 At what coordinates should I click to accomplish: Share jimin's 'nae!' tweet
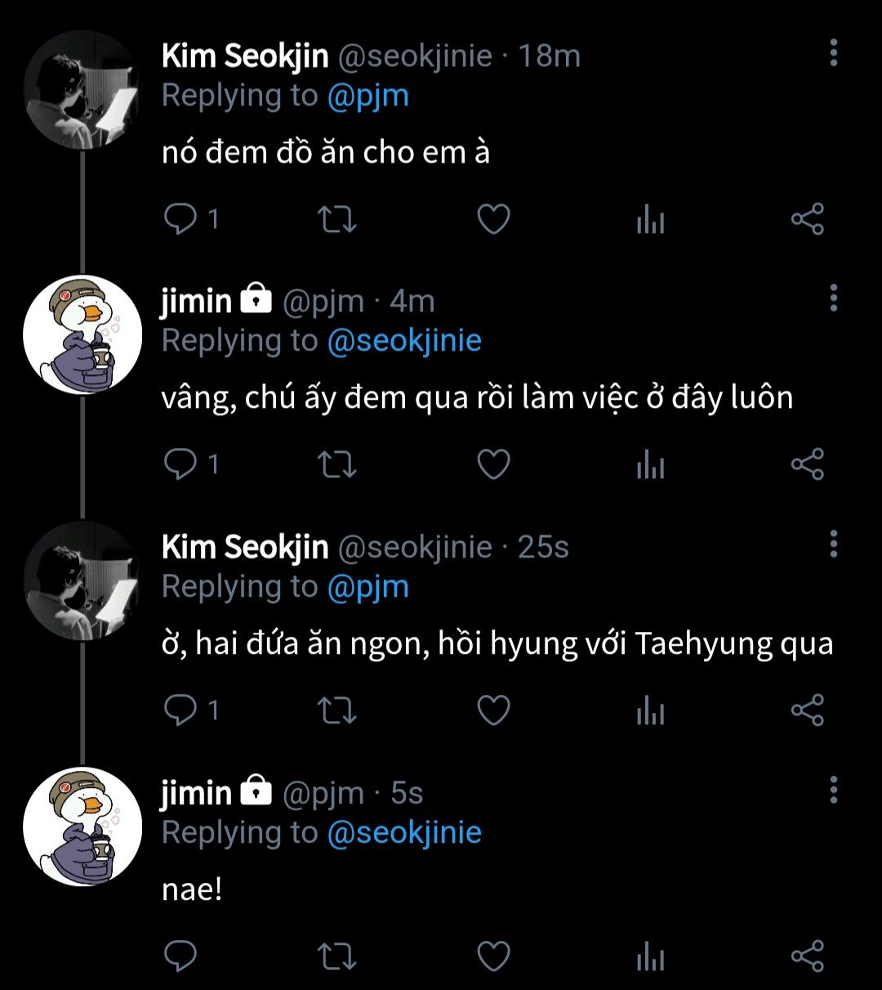point(808,956)
